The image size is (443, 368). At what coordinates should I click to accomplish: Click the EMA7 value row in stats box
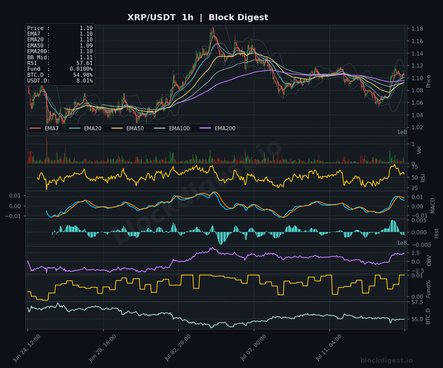pos(60,34)
